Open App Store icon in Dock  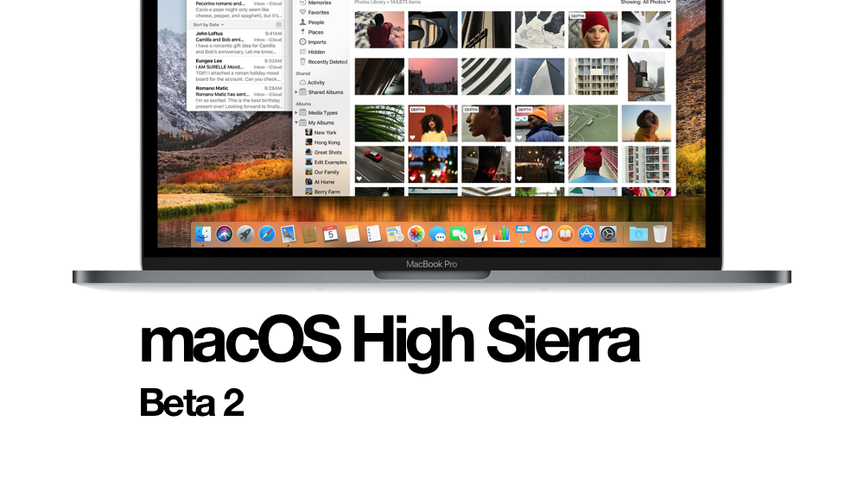(587, 235)
